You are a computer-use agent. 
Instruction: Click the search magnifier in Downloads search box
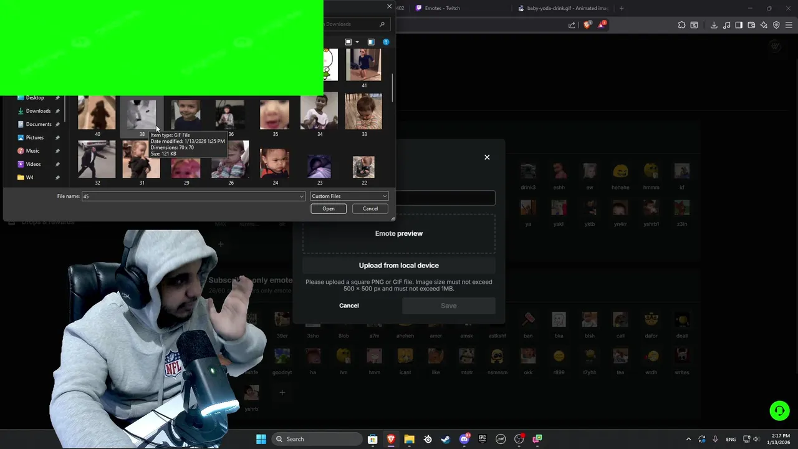tap(382, 24)
